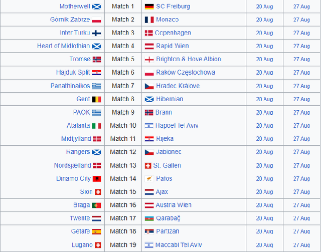
Task: Visit the Maccabi Tel Aviv link
Action: coord(179,245)
